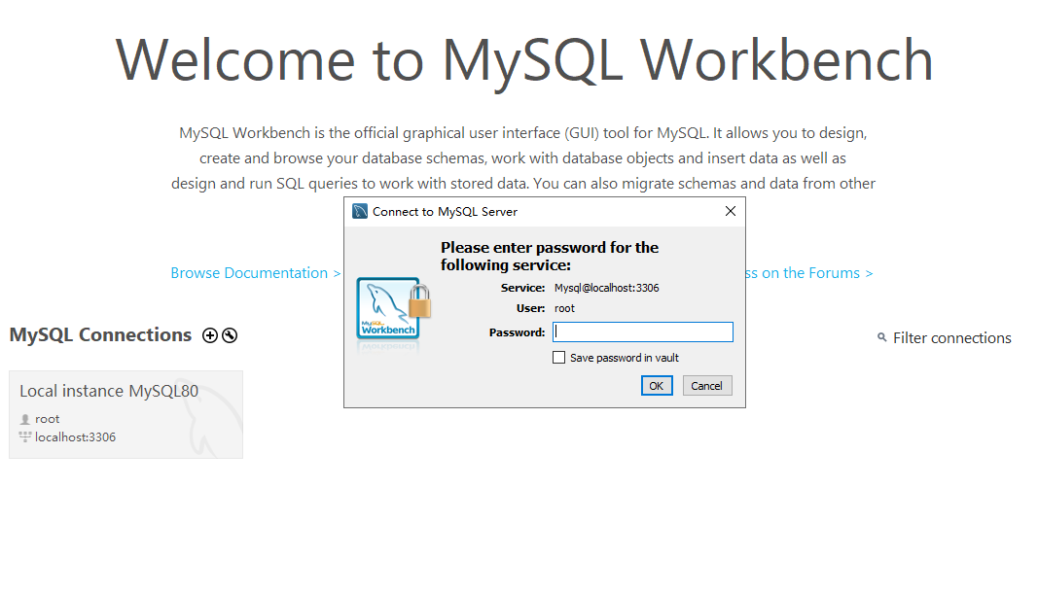Click the user icon beside root
The width and height of the screenshot is (1038, 593).
coord(25,419)
